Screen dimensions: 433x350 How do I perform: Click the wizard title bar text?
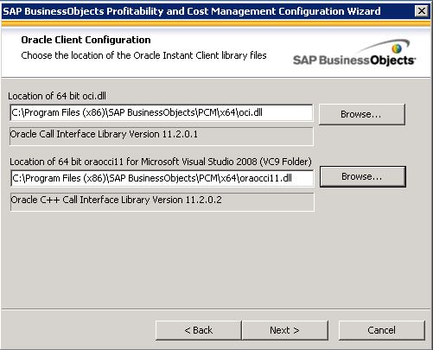point(192,11)
